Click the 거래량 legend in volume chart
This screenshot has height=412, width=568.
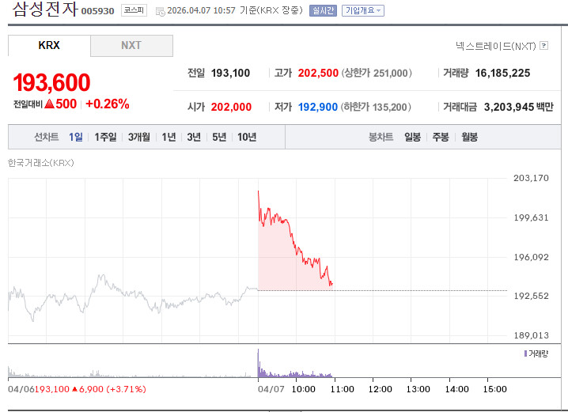(x=536, y=353)
